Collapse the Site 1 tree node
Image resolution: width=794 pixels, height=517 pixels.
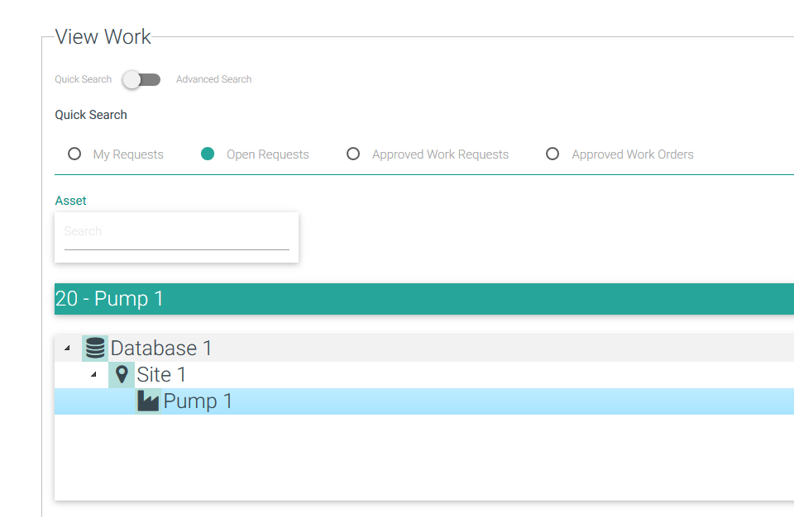tap(93, 375)
